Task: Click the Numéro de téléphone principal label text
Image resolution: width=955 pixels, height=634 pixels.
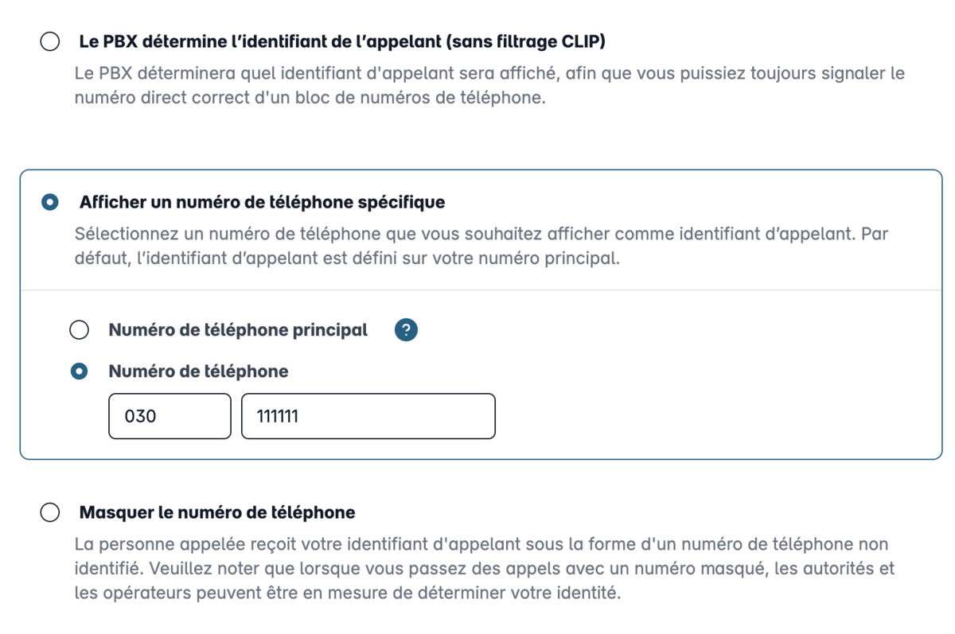Action: point(238,330)
